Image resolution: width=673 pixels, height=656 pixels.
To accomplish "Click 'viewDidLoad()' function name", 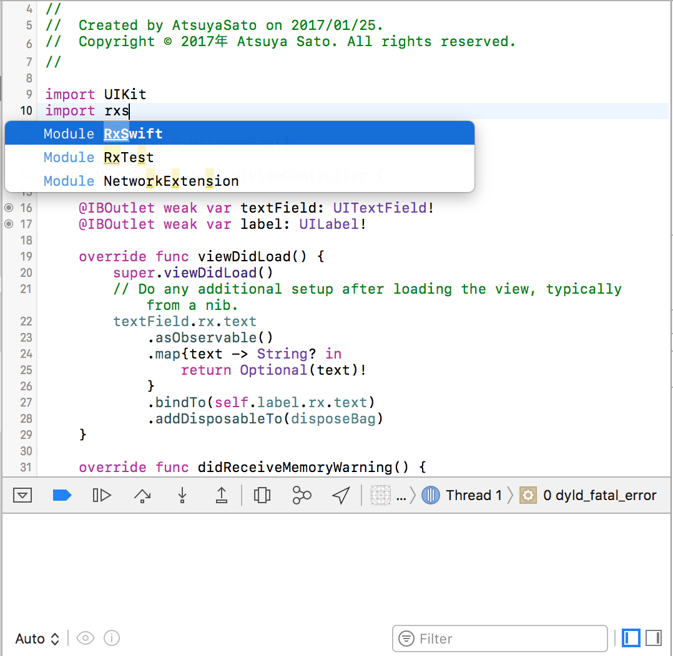I will (x=252, y=256).
